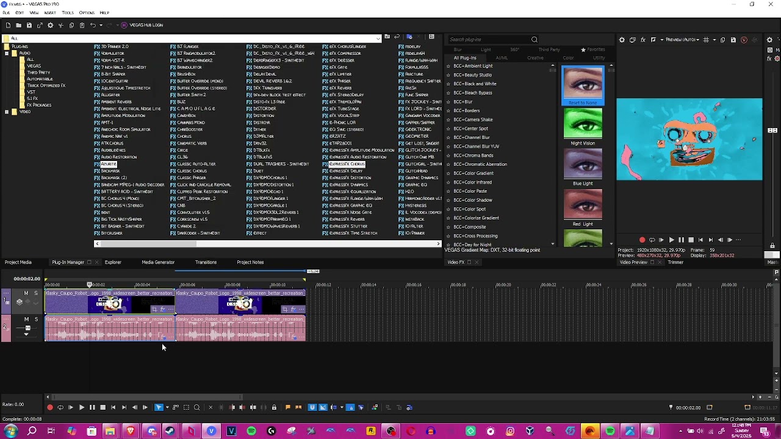Play from start in Video Preview transport
The image size is (781, 439).
tap(661, 240)
